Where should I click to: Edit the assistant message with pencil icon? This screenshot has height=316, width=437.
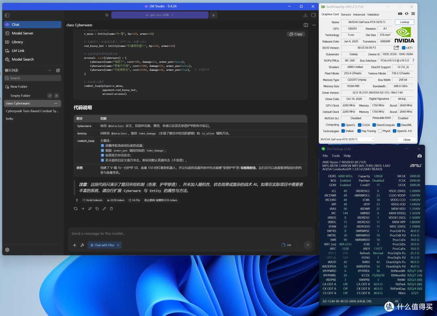104,209
